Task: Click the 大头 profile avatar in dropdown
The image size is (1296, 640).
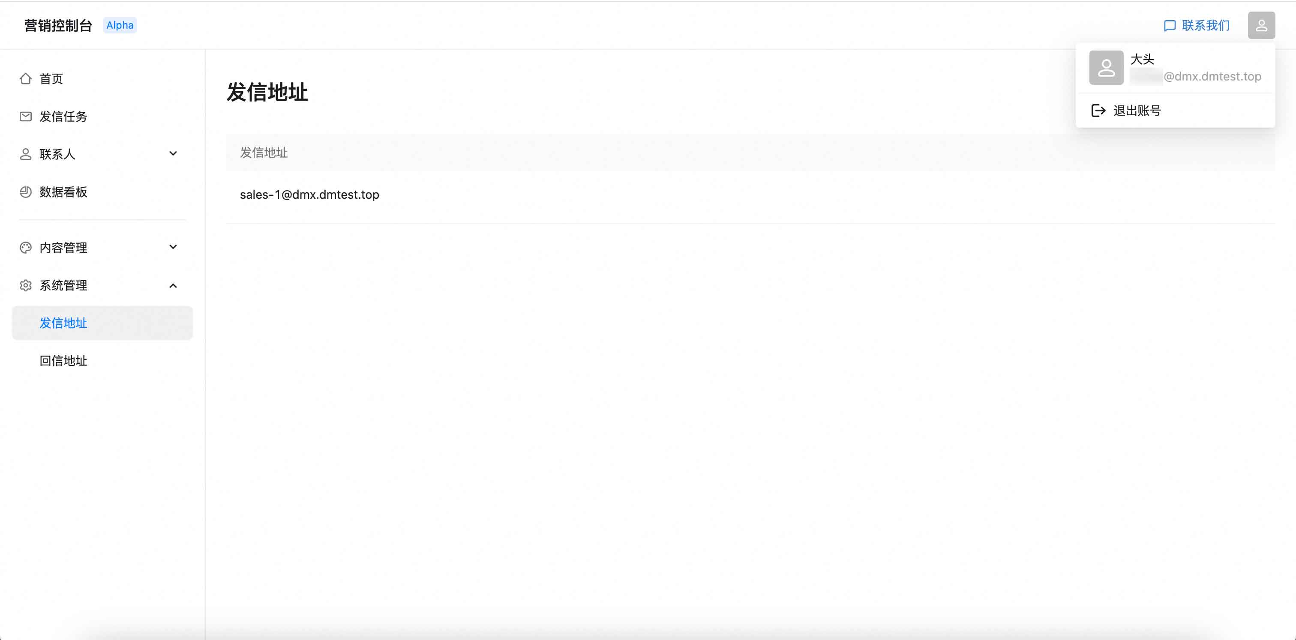Action: point(1106,67)
